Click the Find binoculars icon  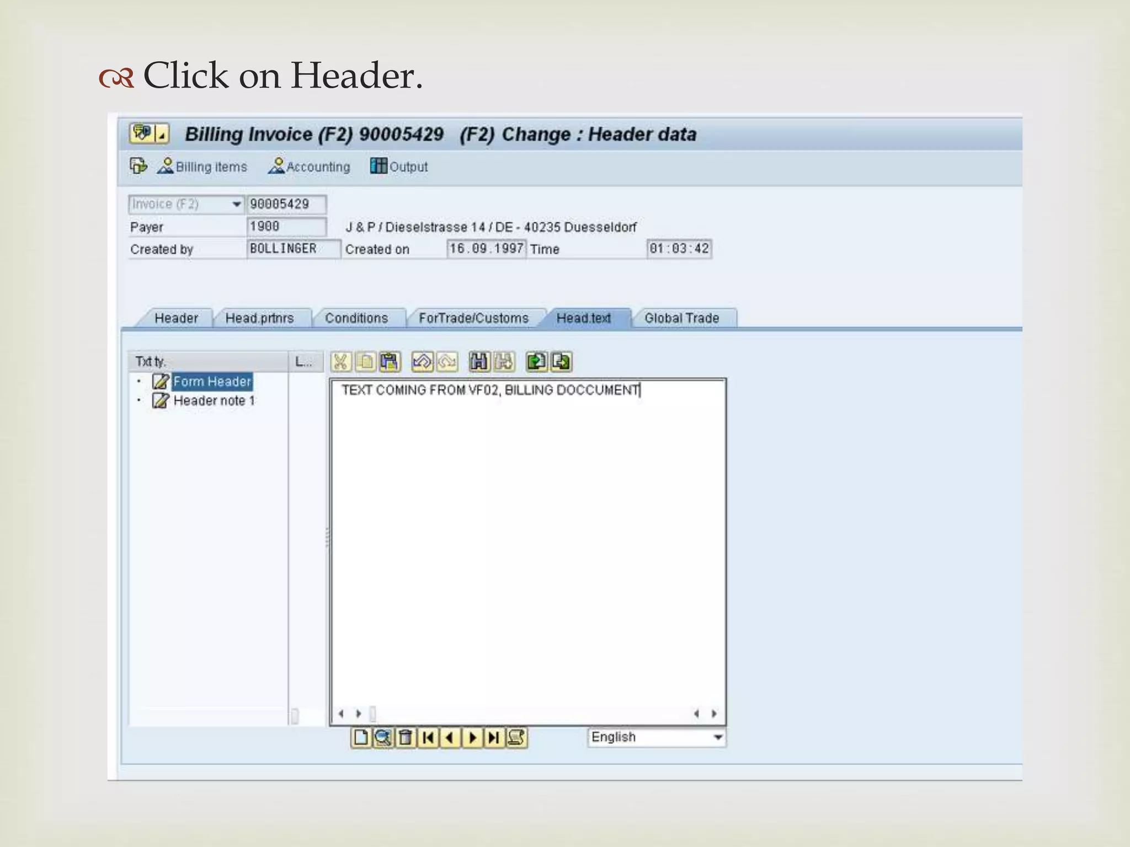coord(479,362)
